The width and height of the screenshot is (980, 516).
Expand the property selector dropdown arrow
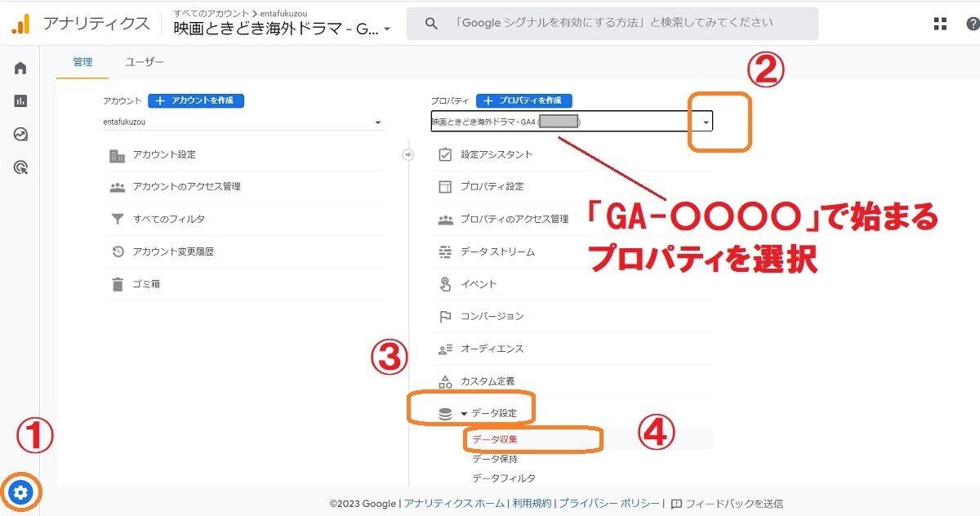[704, 121]
